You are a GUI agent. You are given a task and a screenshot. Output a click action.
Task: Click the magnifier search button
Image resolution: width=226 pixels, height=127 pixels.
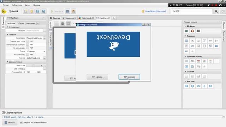[216, 11]
